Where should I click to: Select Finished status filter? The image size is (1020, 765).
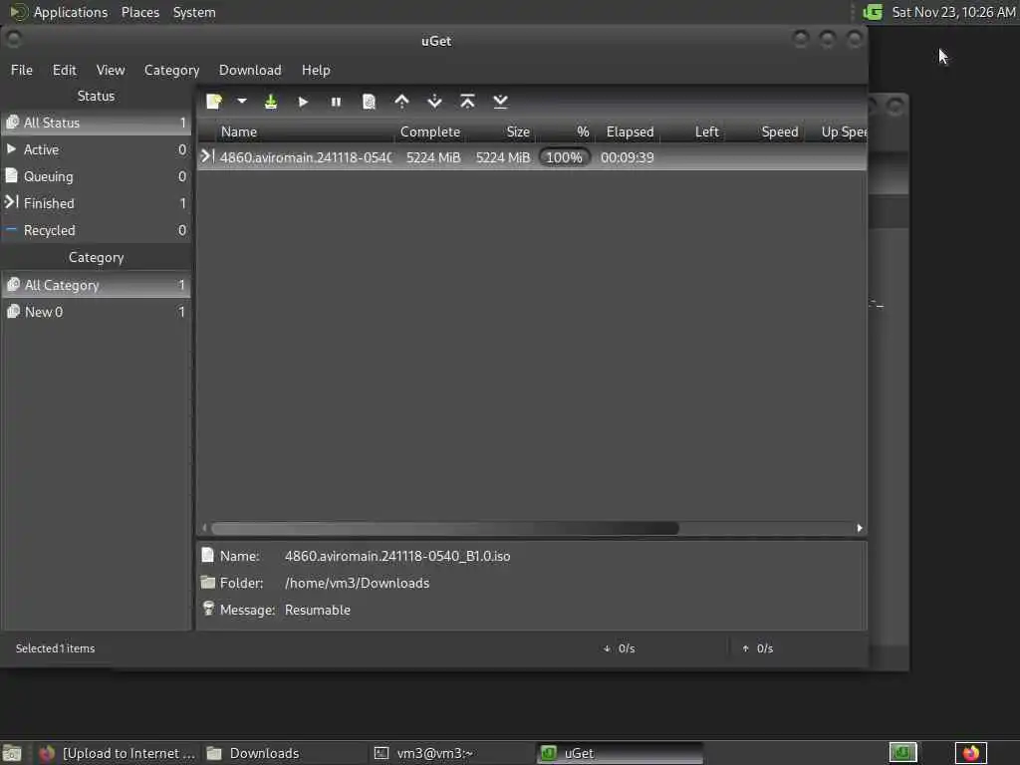click(97, 203)
